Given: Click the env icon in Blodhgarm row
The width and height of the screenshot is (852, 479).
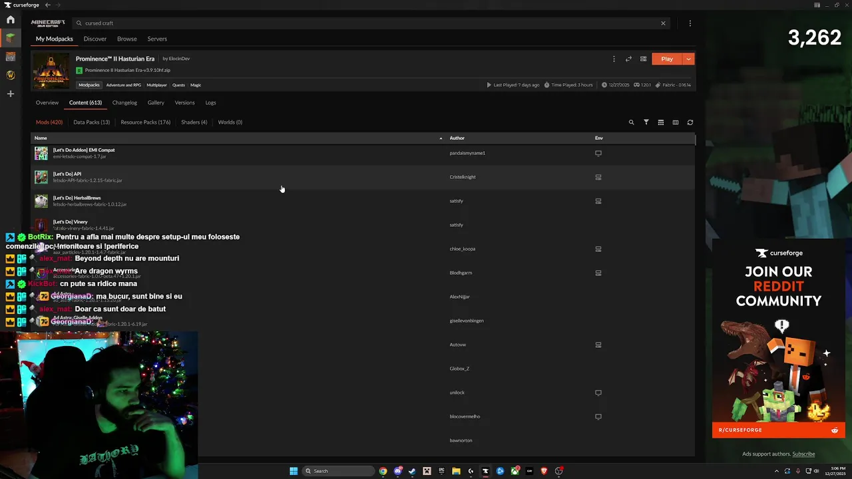Looking at the screenshot, I should [x=598, y=273].
